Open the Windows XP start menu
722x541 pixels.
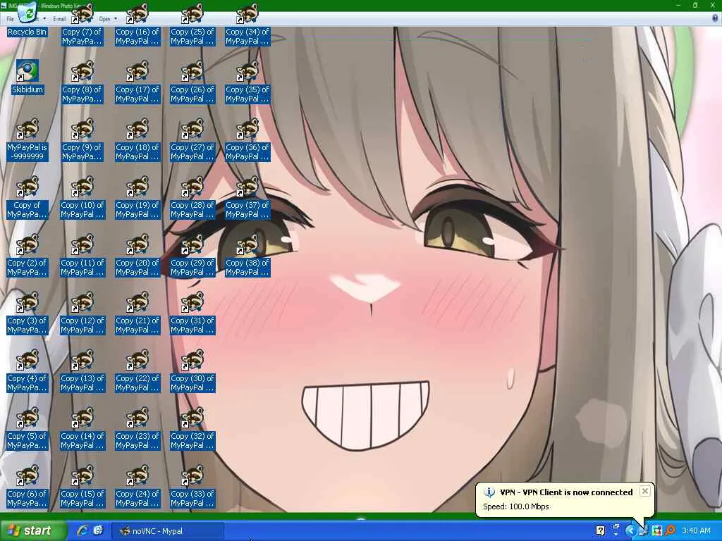tap(32, 531)
